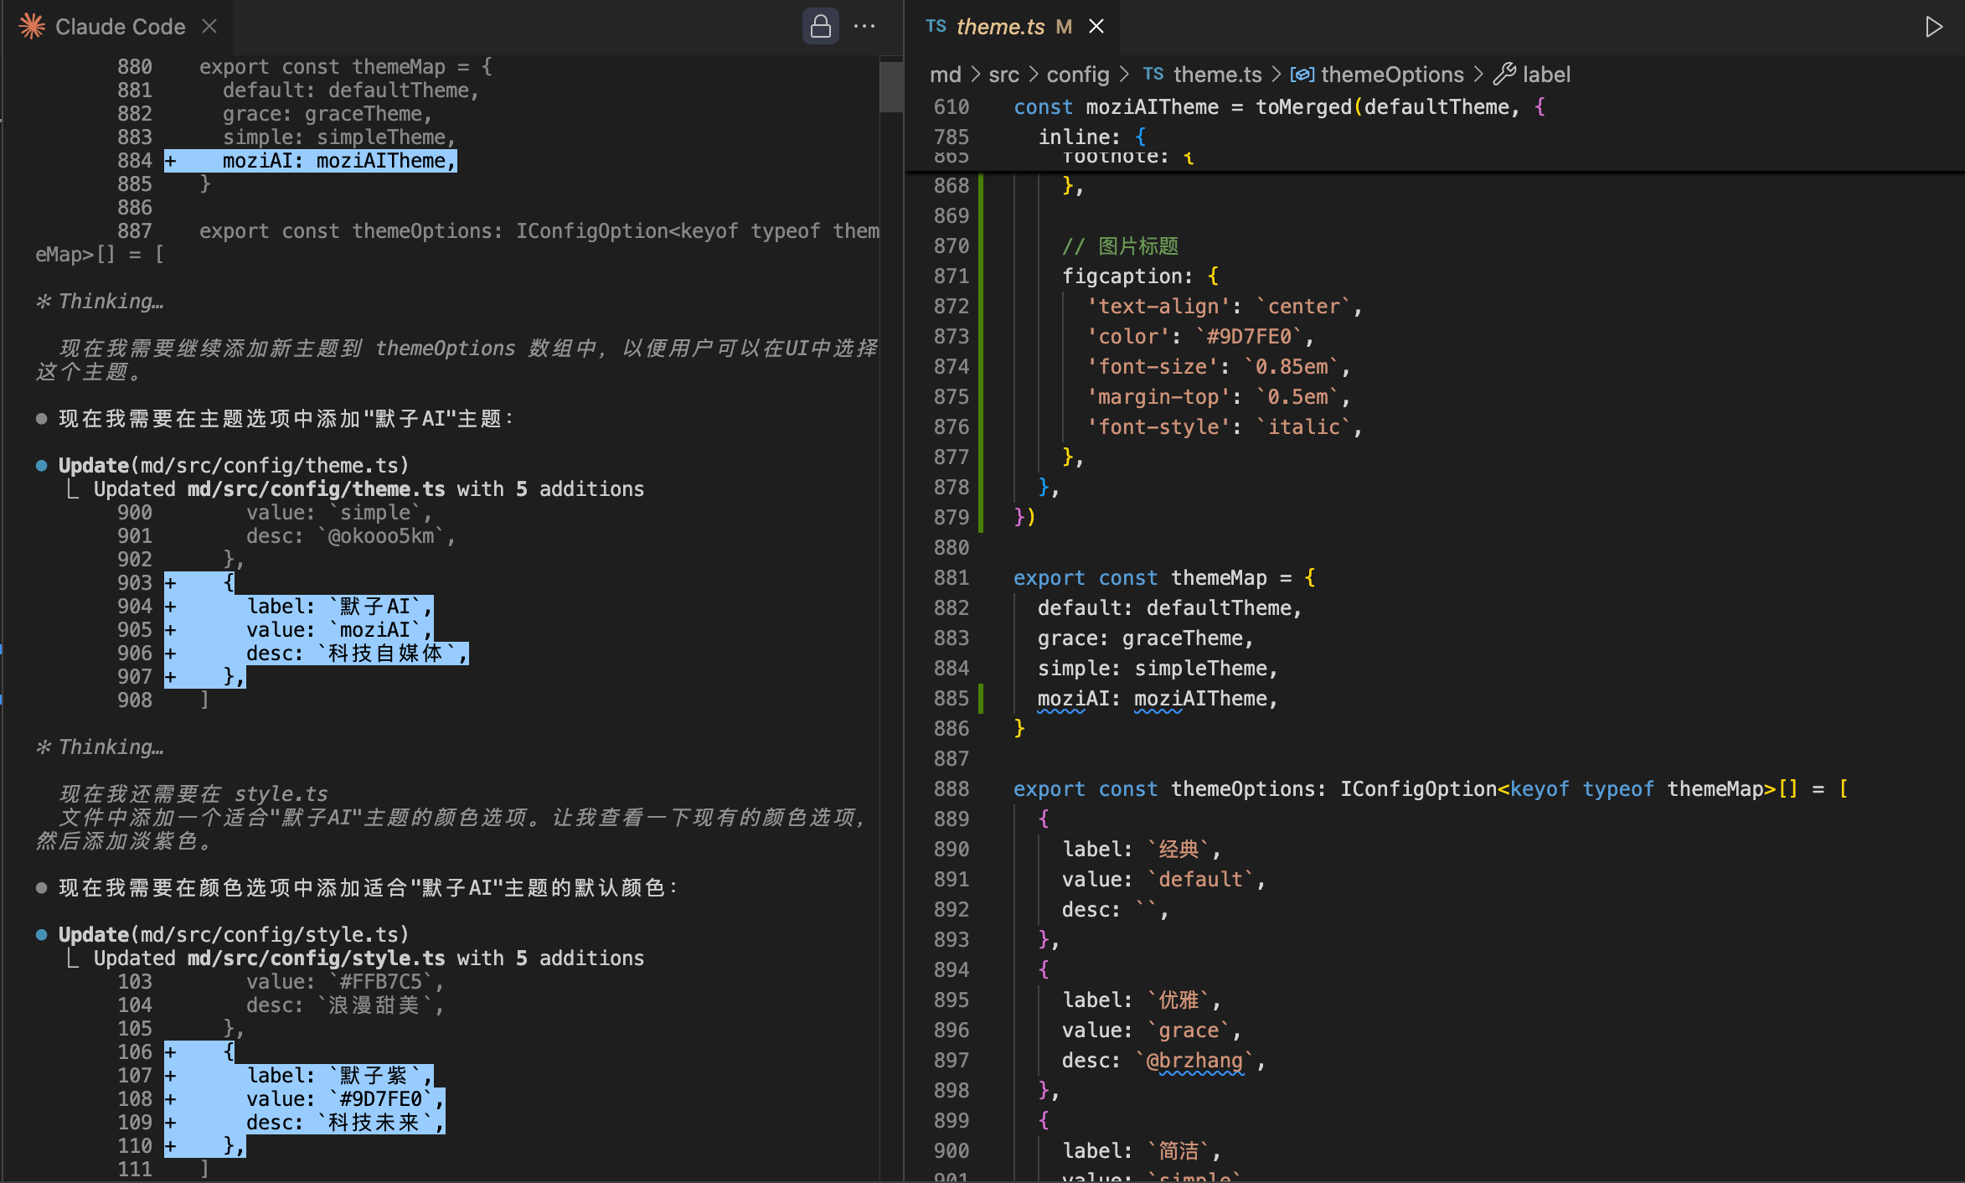The width and height of the screenshot is (1965, 1183).
Task: Click the Claude Code starburst logo icon
Action: (32, 27)
